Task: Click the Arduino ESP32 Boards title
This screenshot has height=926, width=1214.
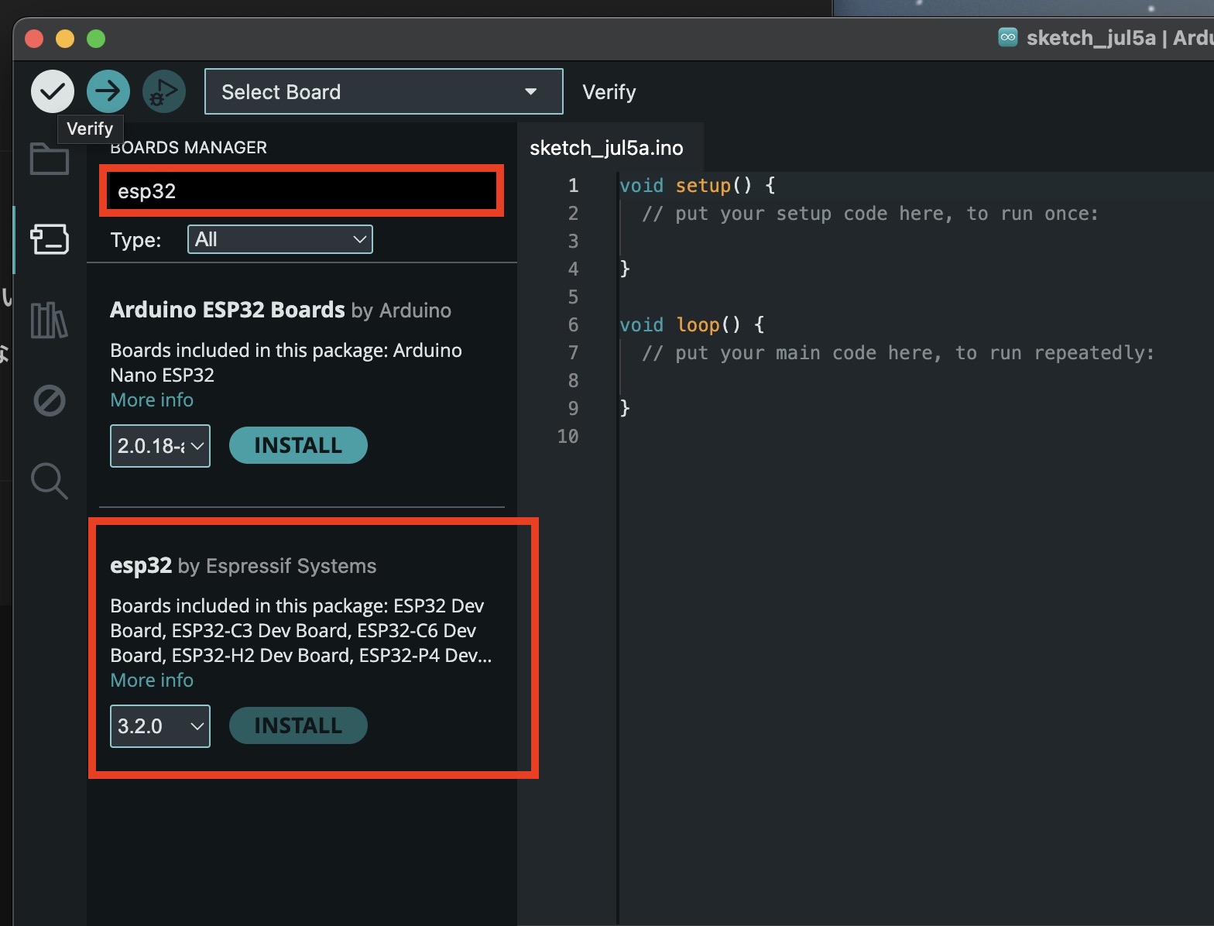Action: (227, 310)
